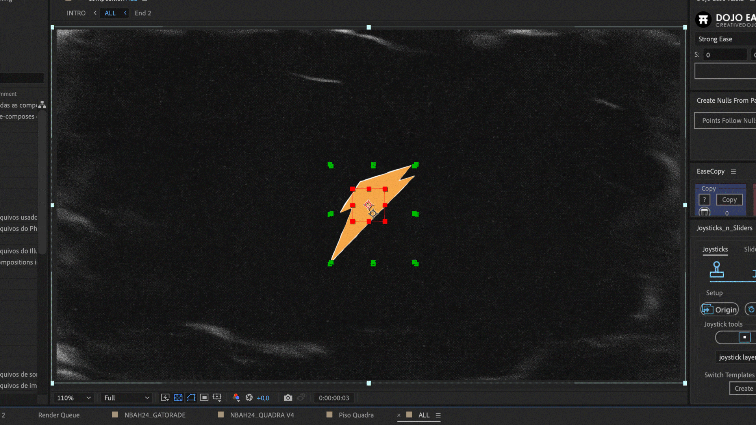
Task: Click the Show Channel color icon
Action: [236, 398]
